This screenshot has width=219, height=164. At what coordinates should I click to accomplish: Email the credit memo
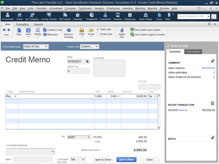point(91,32)
